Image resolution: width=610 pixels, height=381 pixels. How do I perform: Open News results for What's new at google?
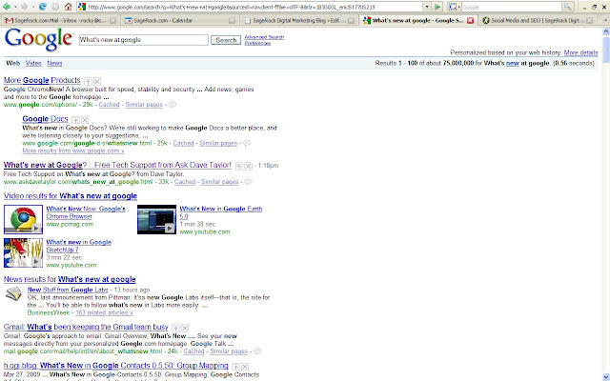pyautogui.click(x=70, y=279)
